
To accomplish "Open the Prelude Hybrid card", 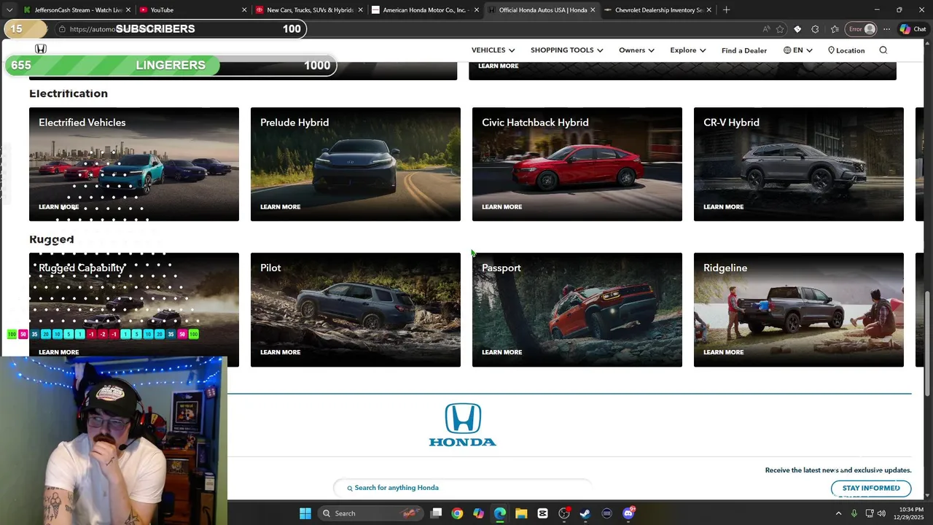I will [356, 164].
